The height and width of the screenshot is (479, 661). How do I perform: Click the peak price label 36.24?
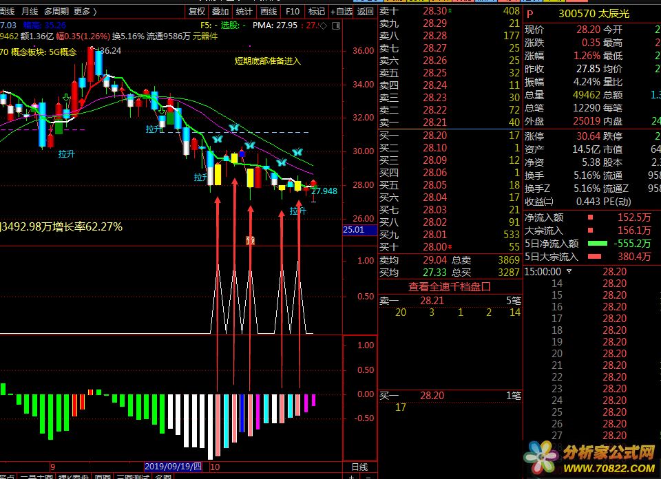tap(110, 50)
